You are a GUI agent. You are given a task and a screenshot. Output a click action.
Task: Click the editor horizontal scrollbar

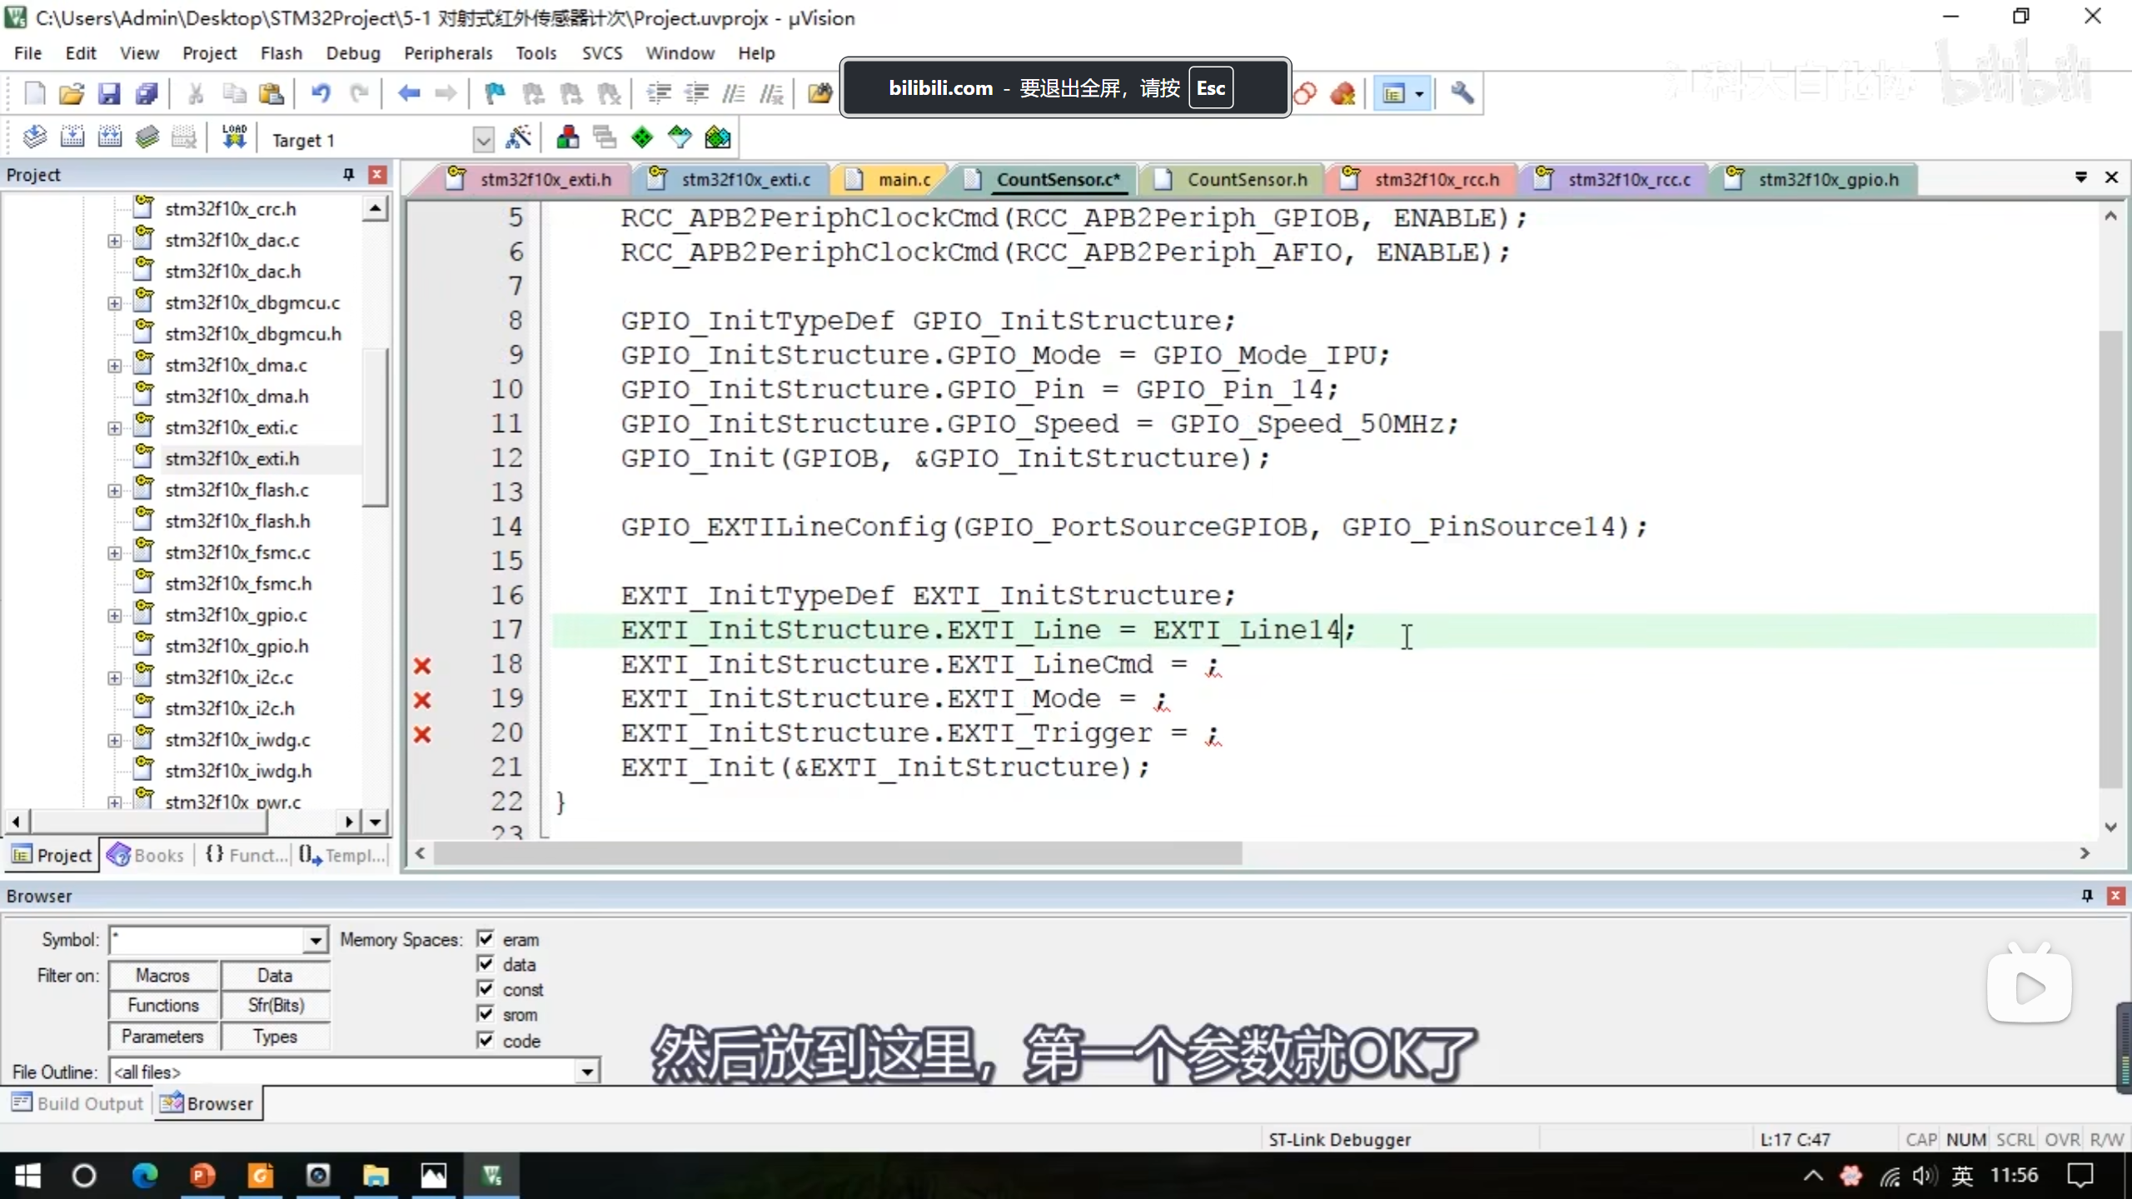click(x=837, y=853)
